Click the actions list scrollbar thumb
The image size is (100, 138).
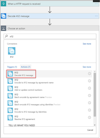(x=95, y=95)
